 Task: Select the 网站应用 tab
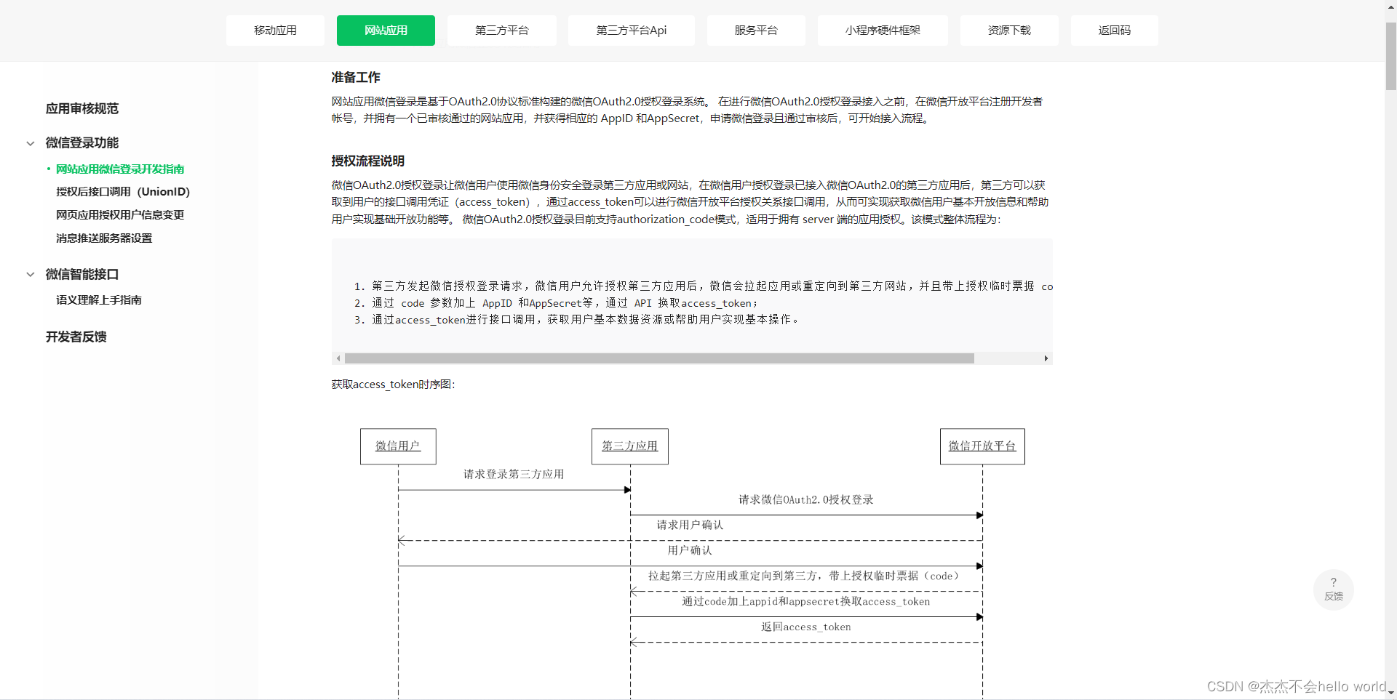(386, 31)
